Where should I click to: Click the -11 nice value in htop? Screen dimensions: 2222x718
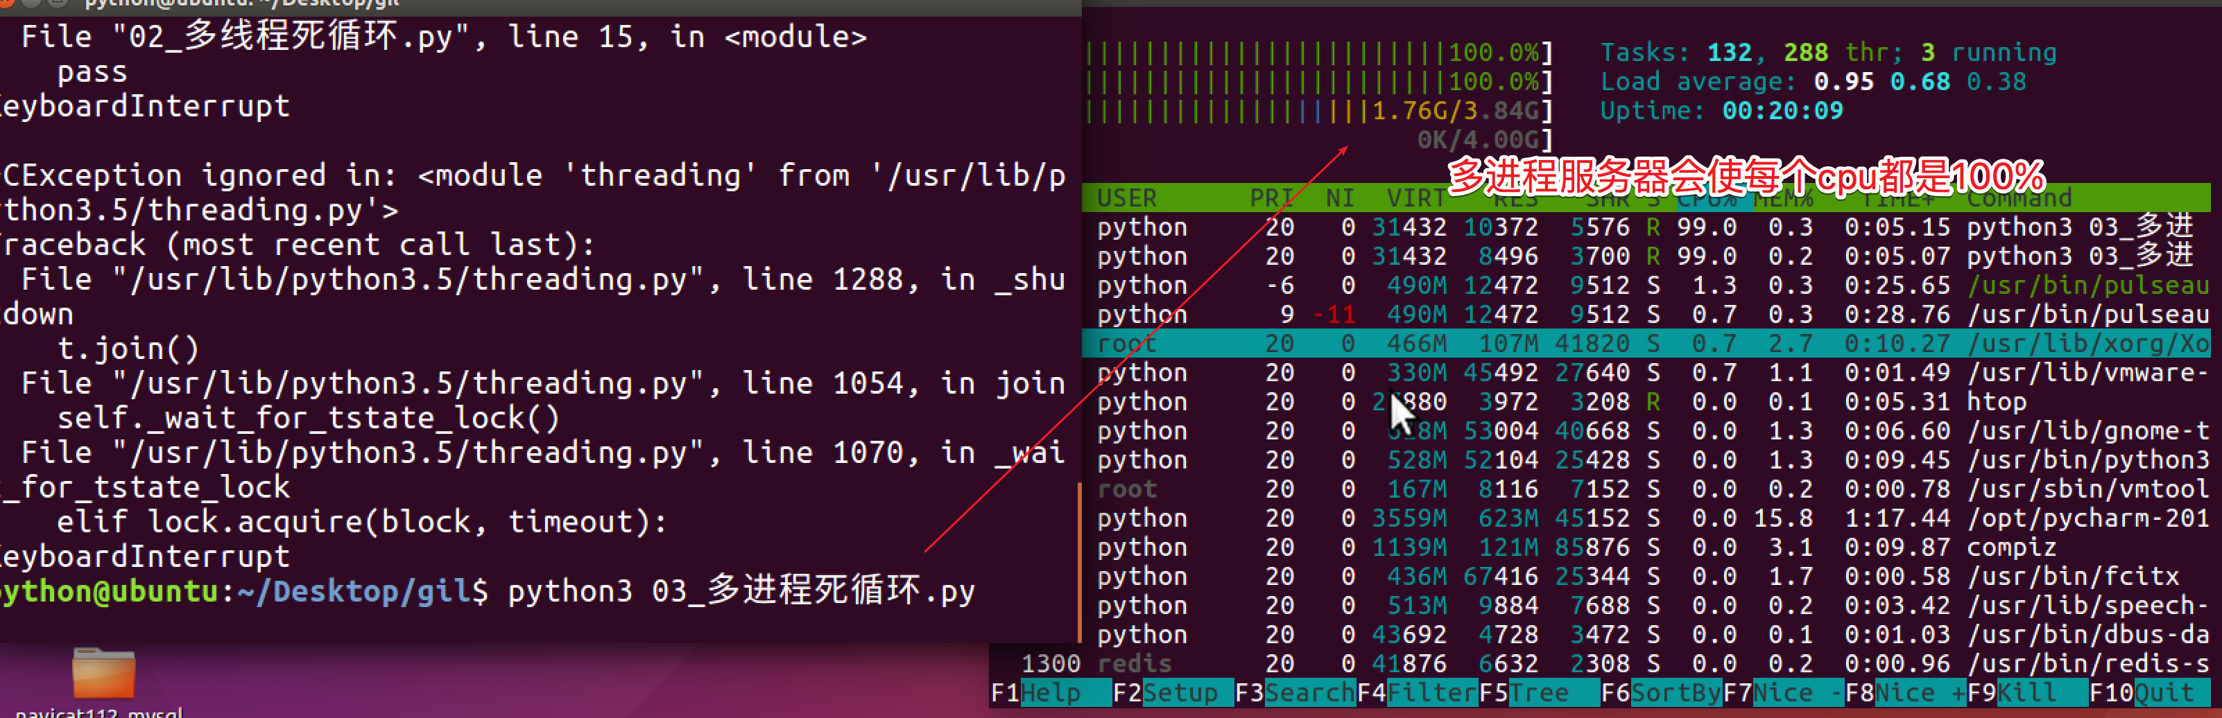point(1334,315)
